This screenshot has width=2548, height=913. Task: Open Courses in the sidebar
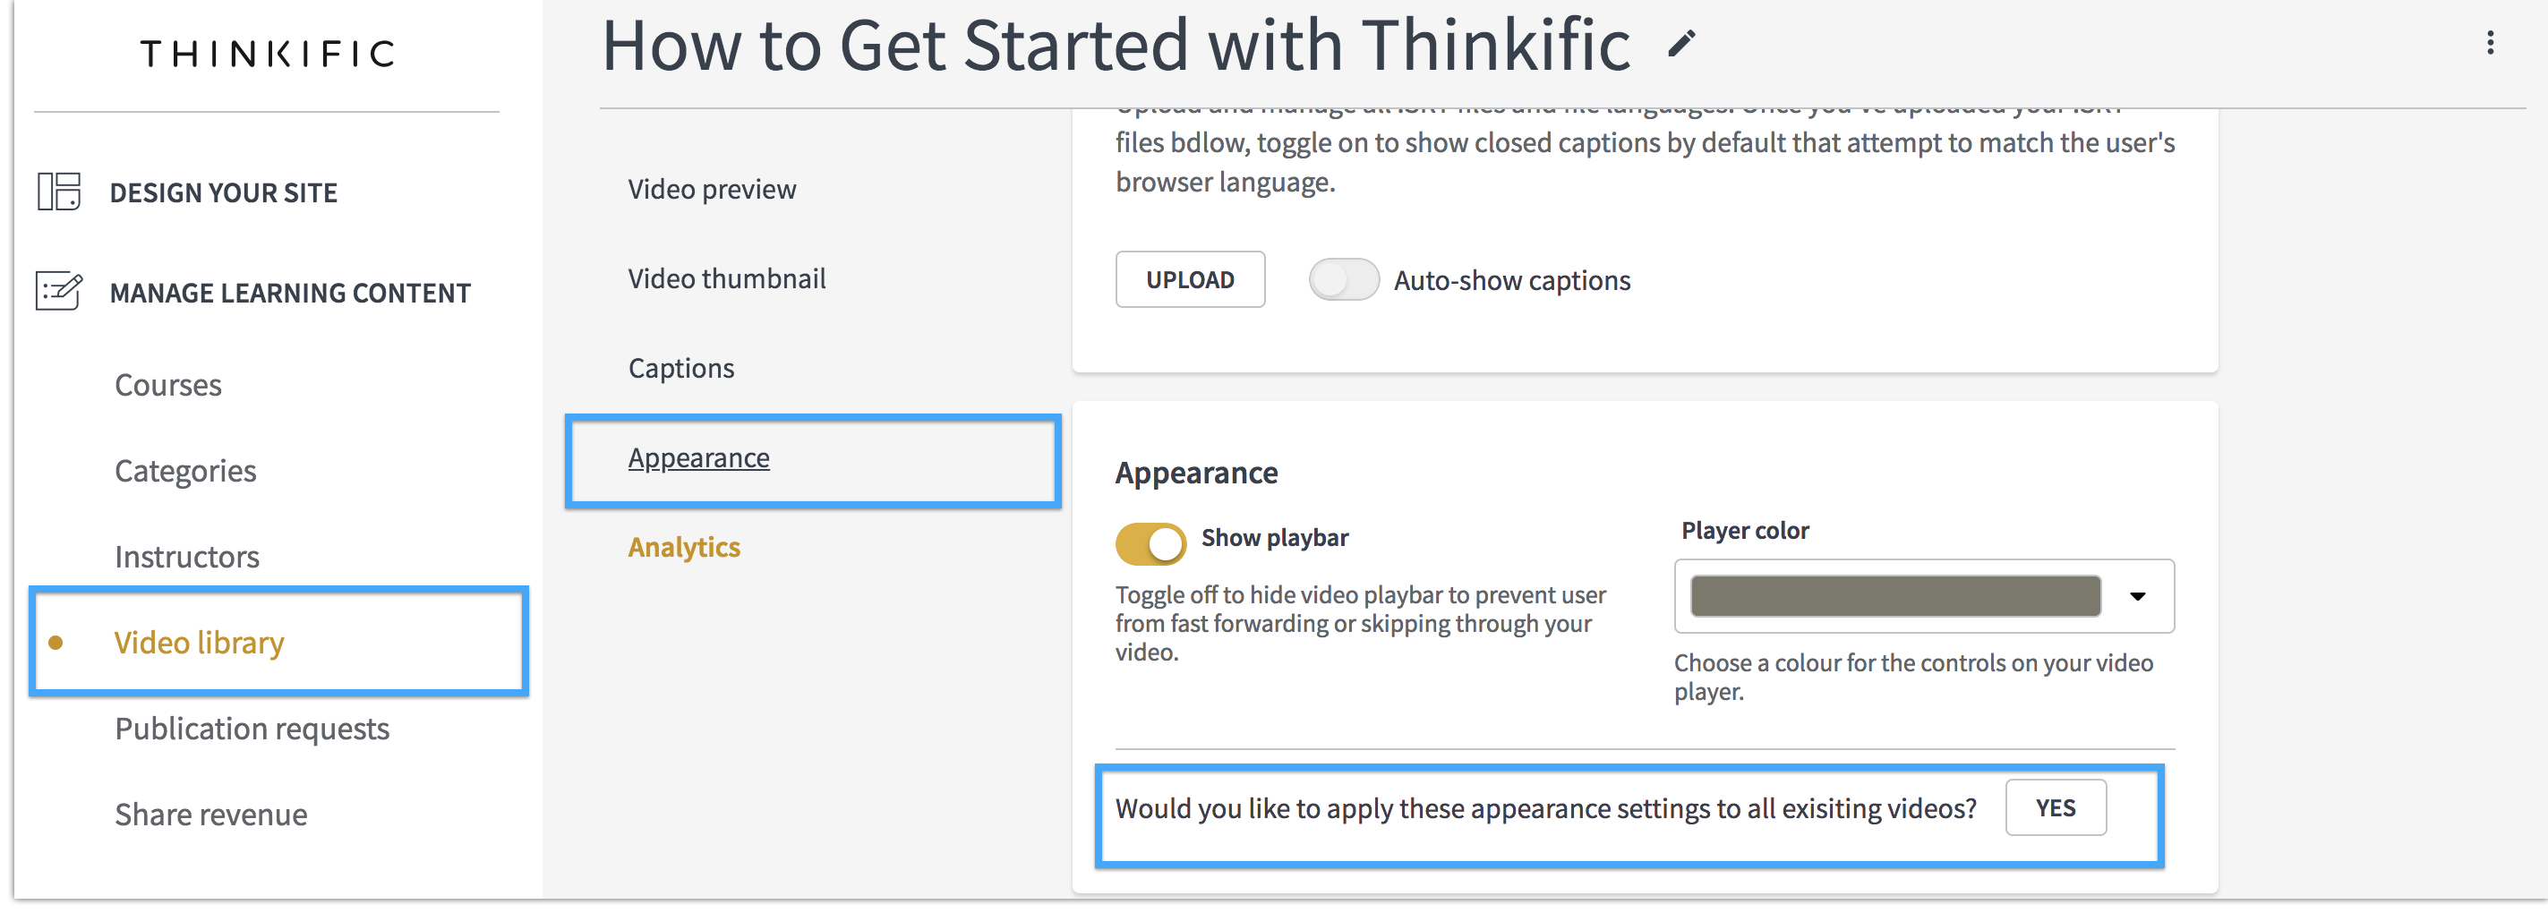click(168, 385)
